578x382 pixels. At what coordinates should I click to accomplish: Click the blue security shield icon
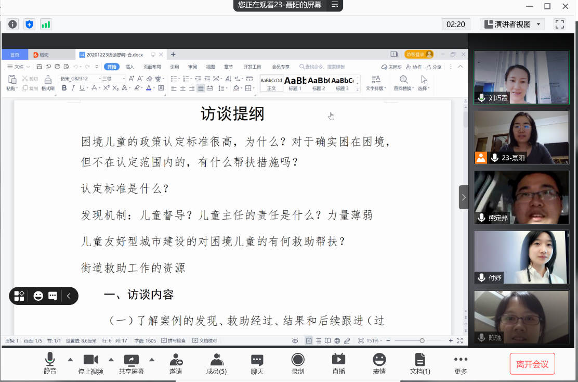[x=29, y=24]
